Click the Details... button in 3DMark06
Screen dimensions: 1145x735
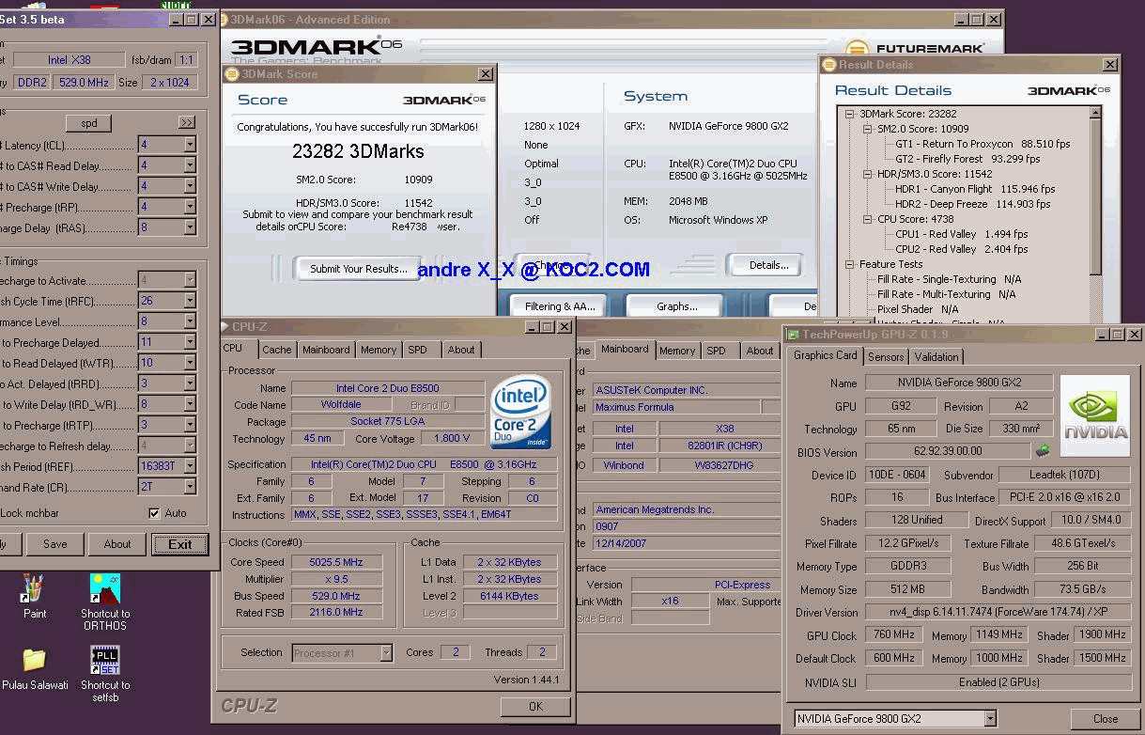pyautogui.click(x=768, y=265)
